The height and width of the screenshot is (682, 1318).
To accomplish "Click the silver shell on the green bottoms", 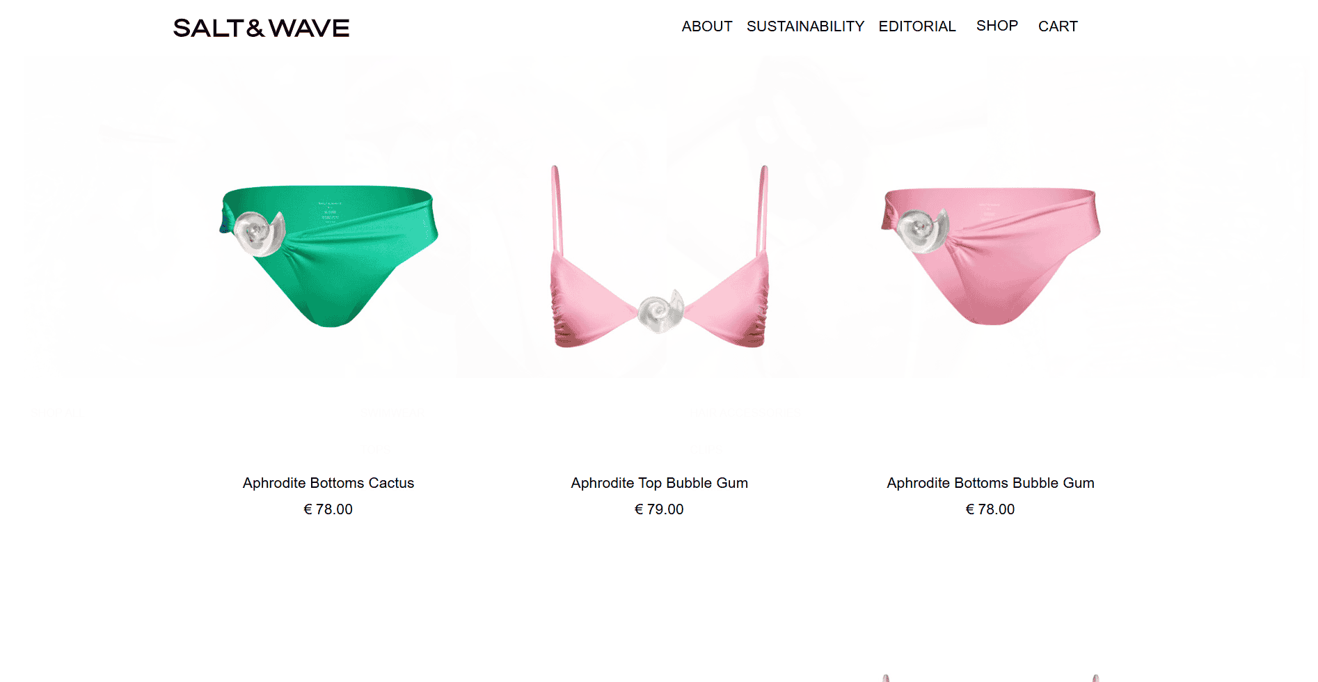I will (259, 233).
